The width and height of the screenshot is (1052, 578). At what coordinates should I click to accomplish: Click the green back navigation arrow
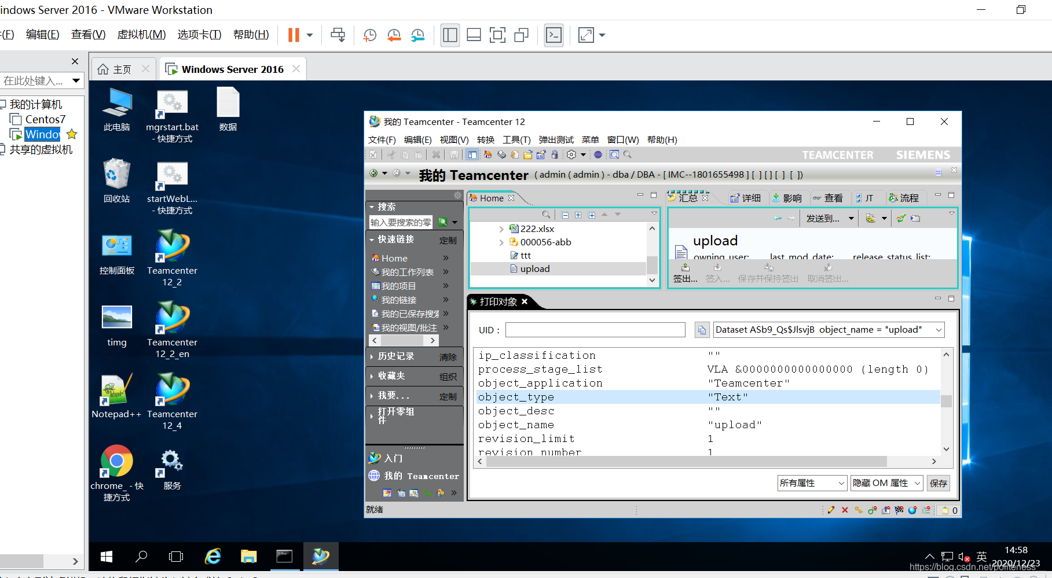pyautogui.click(x=373, y=173)
